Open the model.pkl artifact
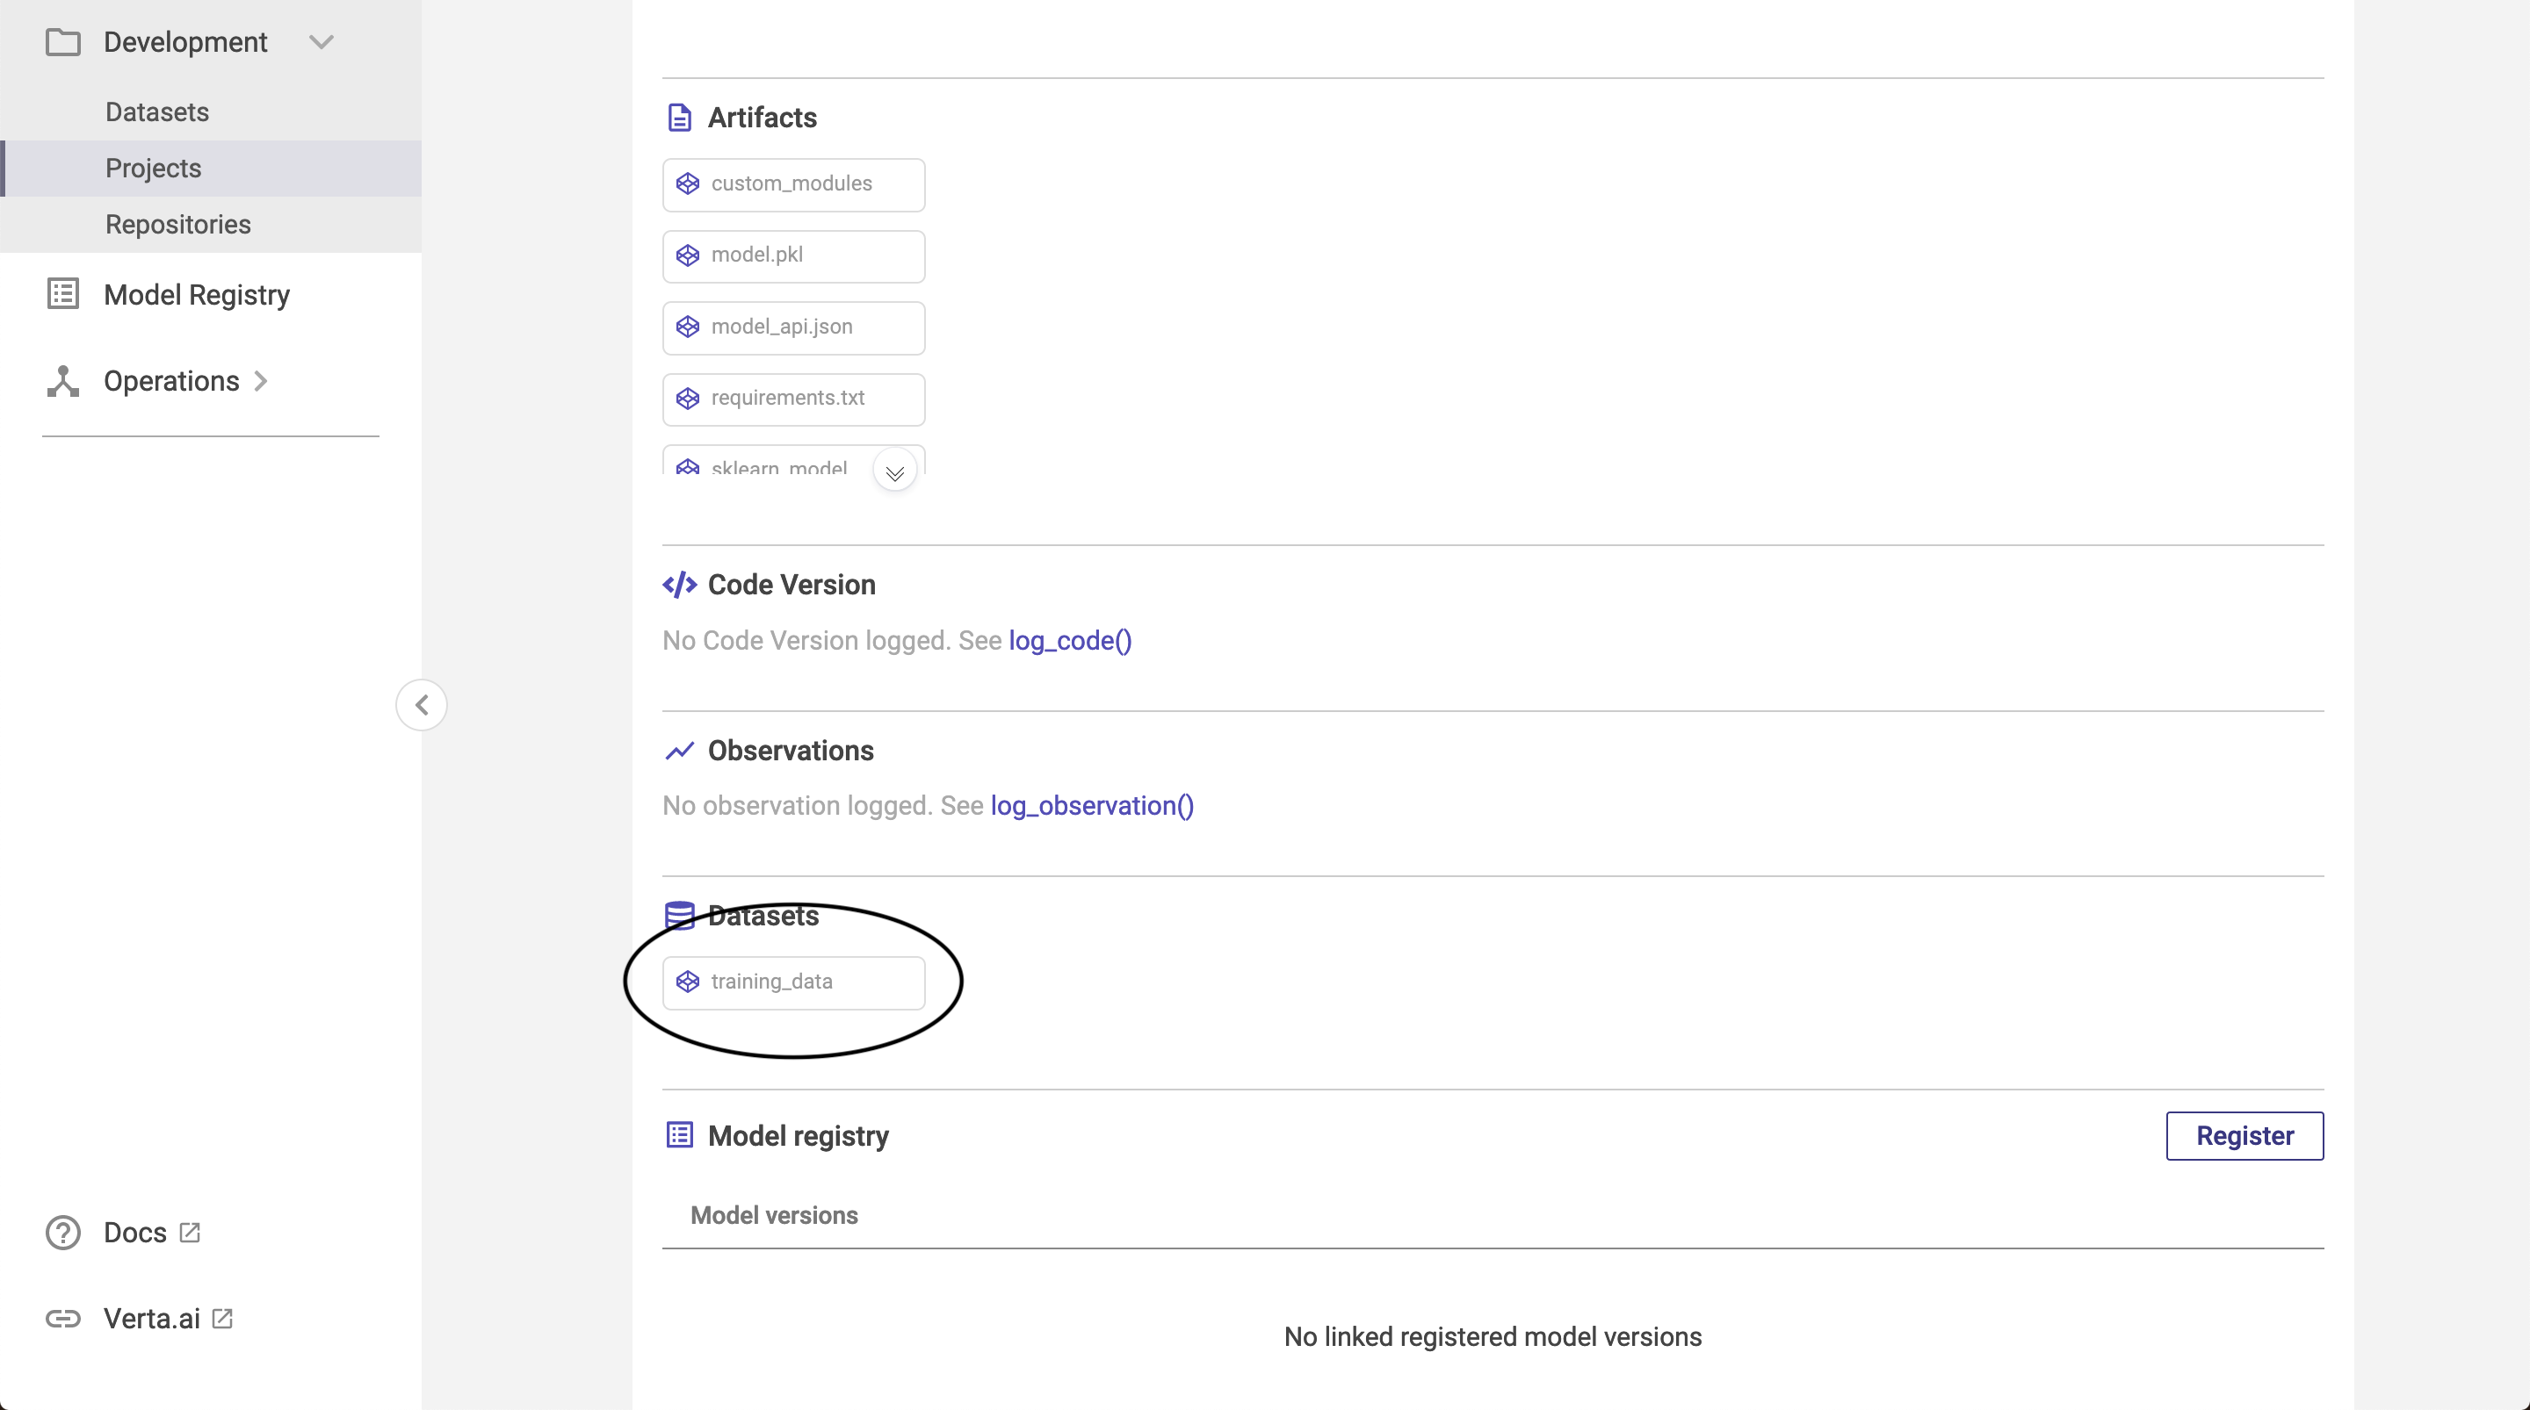This screenshot has height=1410, width=2530. (792, 255)
